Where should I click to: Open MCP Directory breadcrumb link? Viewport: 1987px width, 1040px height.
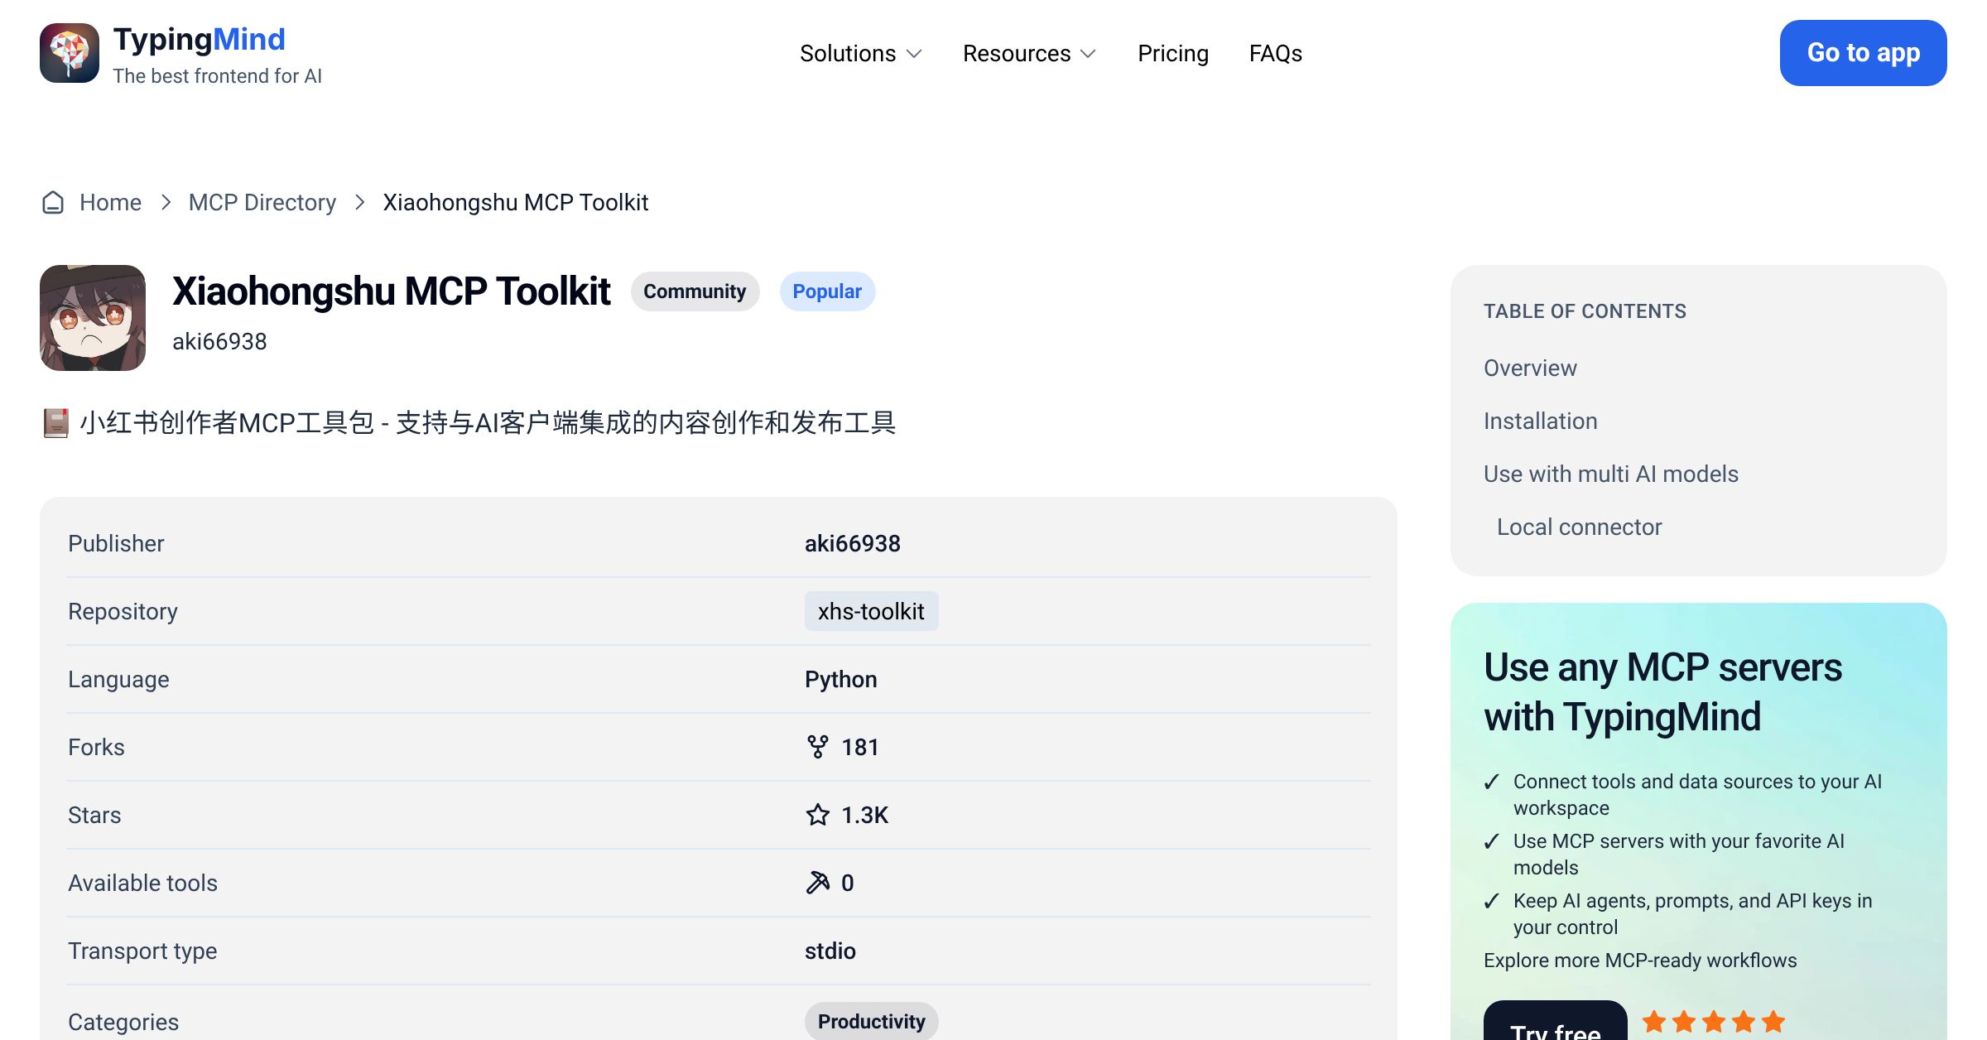click(262, 202)
